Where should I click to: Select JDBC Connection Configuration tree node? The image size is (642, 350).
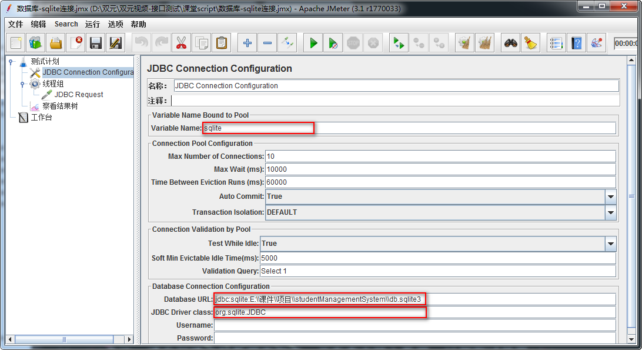[88, 72]
